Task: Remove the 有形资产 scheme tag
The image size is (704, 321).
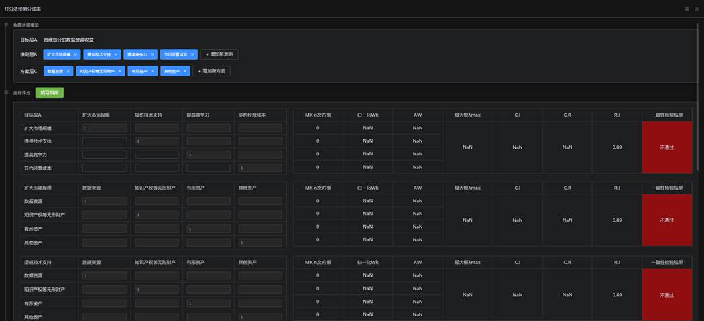Action: coord(153,71)
